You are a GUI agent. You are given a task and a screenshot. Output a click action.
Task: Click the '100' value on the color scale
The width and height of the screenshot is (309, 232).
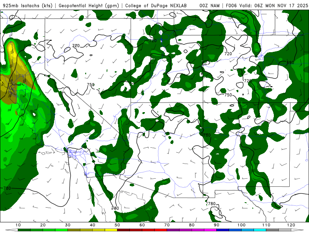[x=241, y=225]
